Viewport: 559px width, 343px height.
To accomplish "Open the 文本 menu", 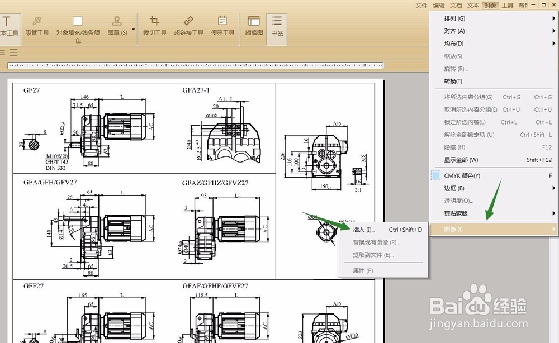I will (473, 6).
